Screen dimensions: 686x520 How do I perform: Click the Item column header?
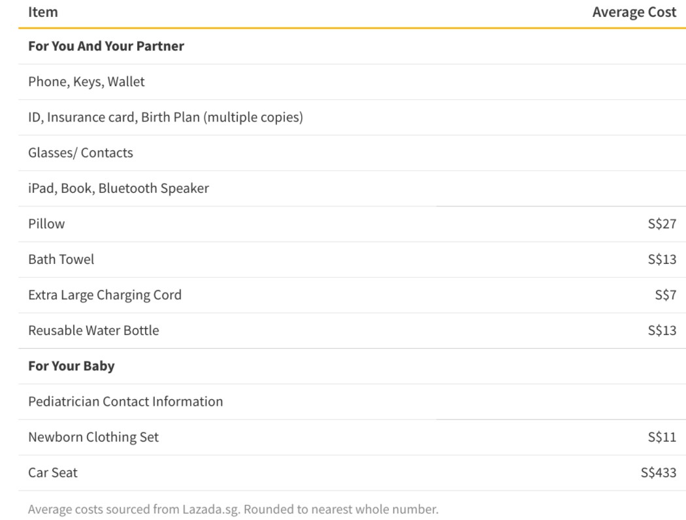(x=43, y=12)
